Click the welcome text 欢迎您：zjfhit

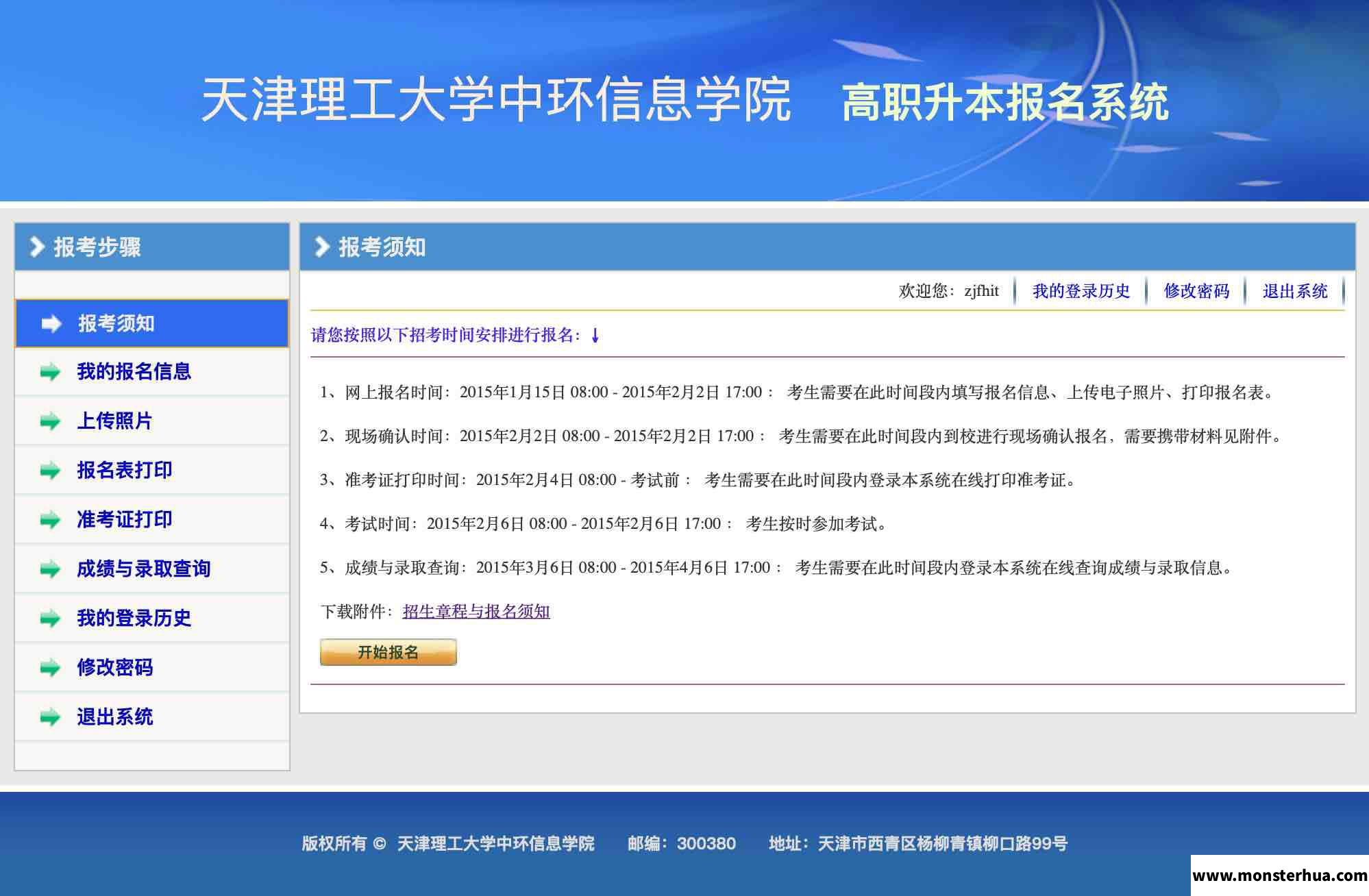pos(949,291)
